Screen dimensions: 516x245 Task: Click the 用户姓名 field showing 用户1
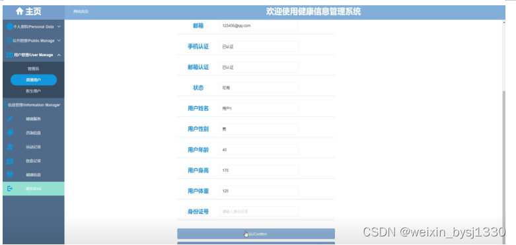[259, 108]
